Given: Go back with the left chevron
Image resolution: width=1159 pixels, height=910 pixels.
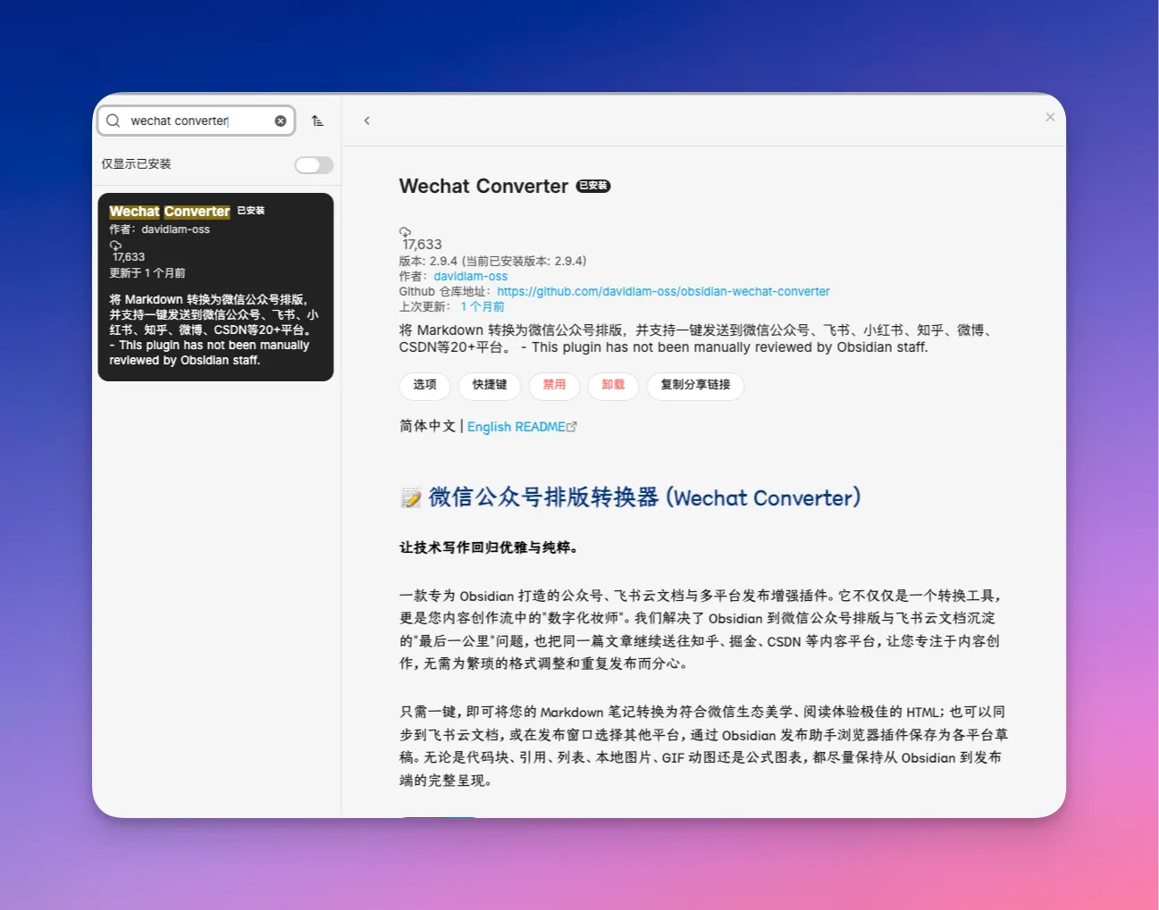Looking at the screenshot, I should (x=366, y=121).
